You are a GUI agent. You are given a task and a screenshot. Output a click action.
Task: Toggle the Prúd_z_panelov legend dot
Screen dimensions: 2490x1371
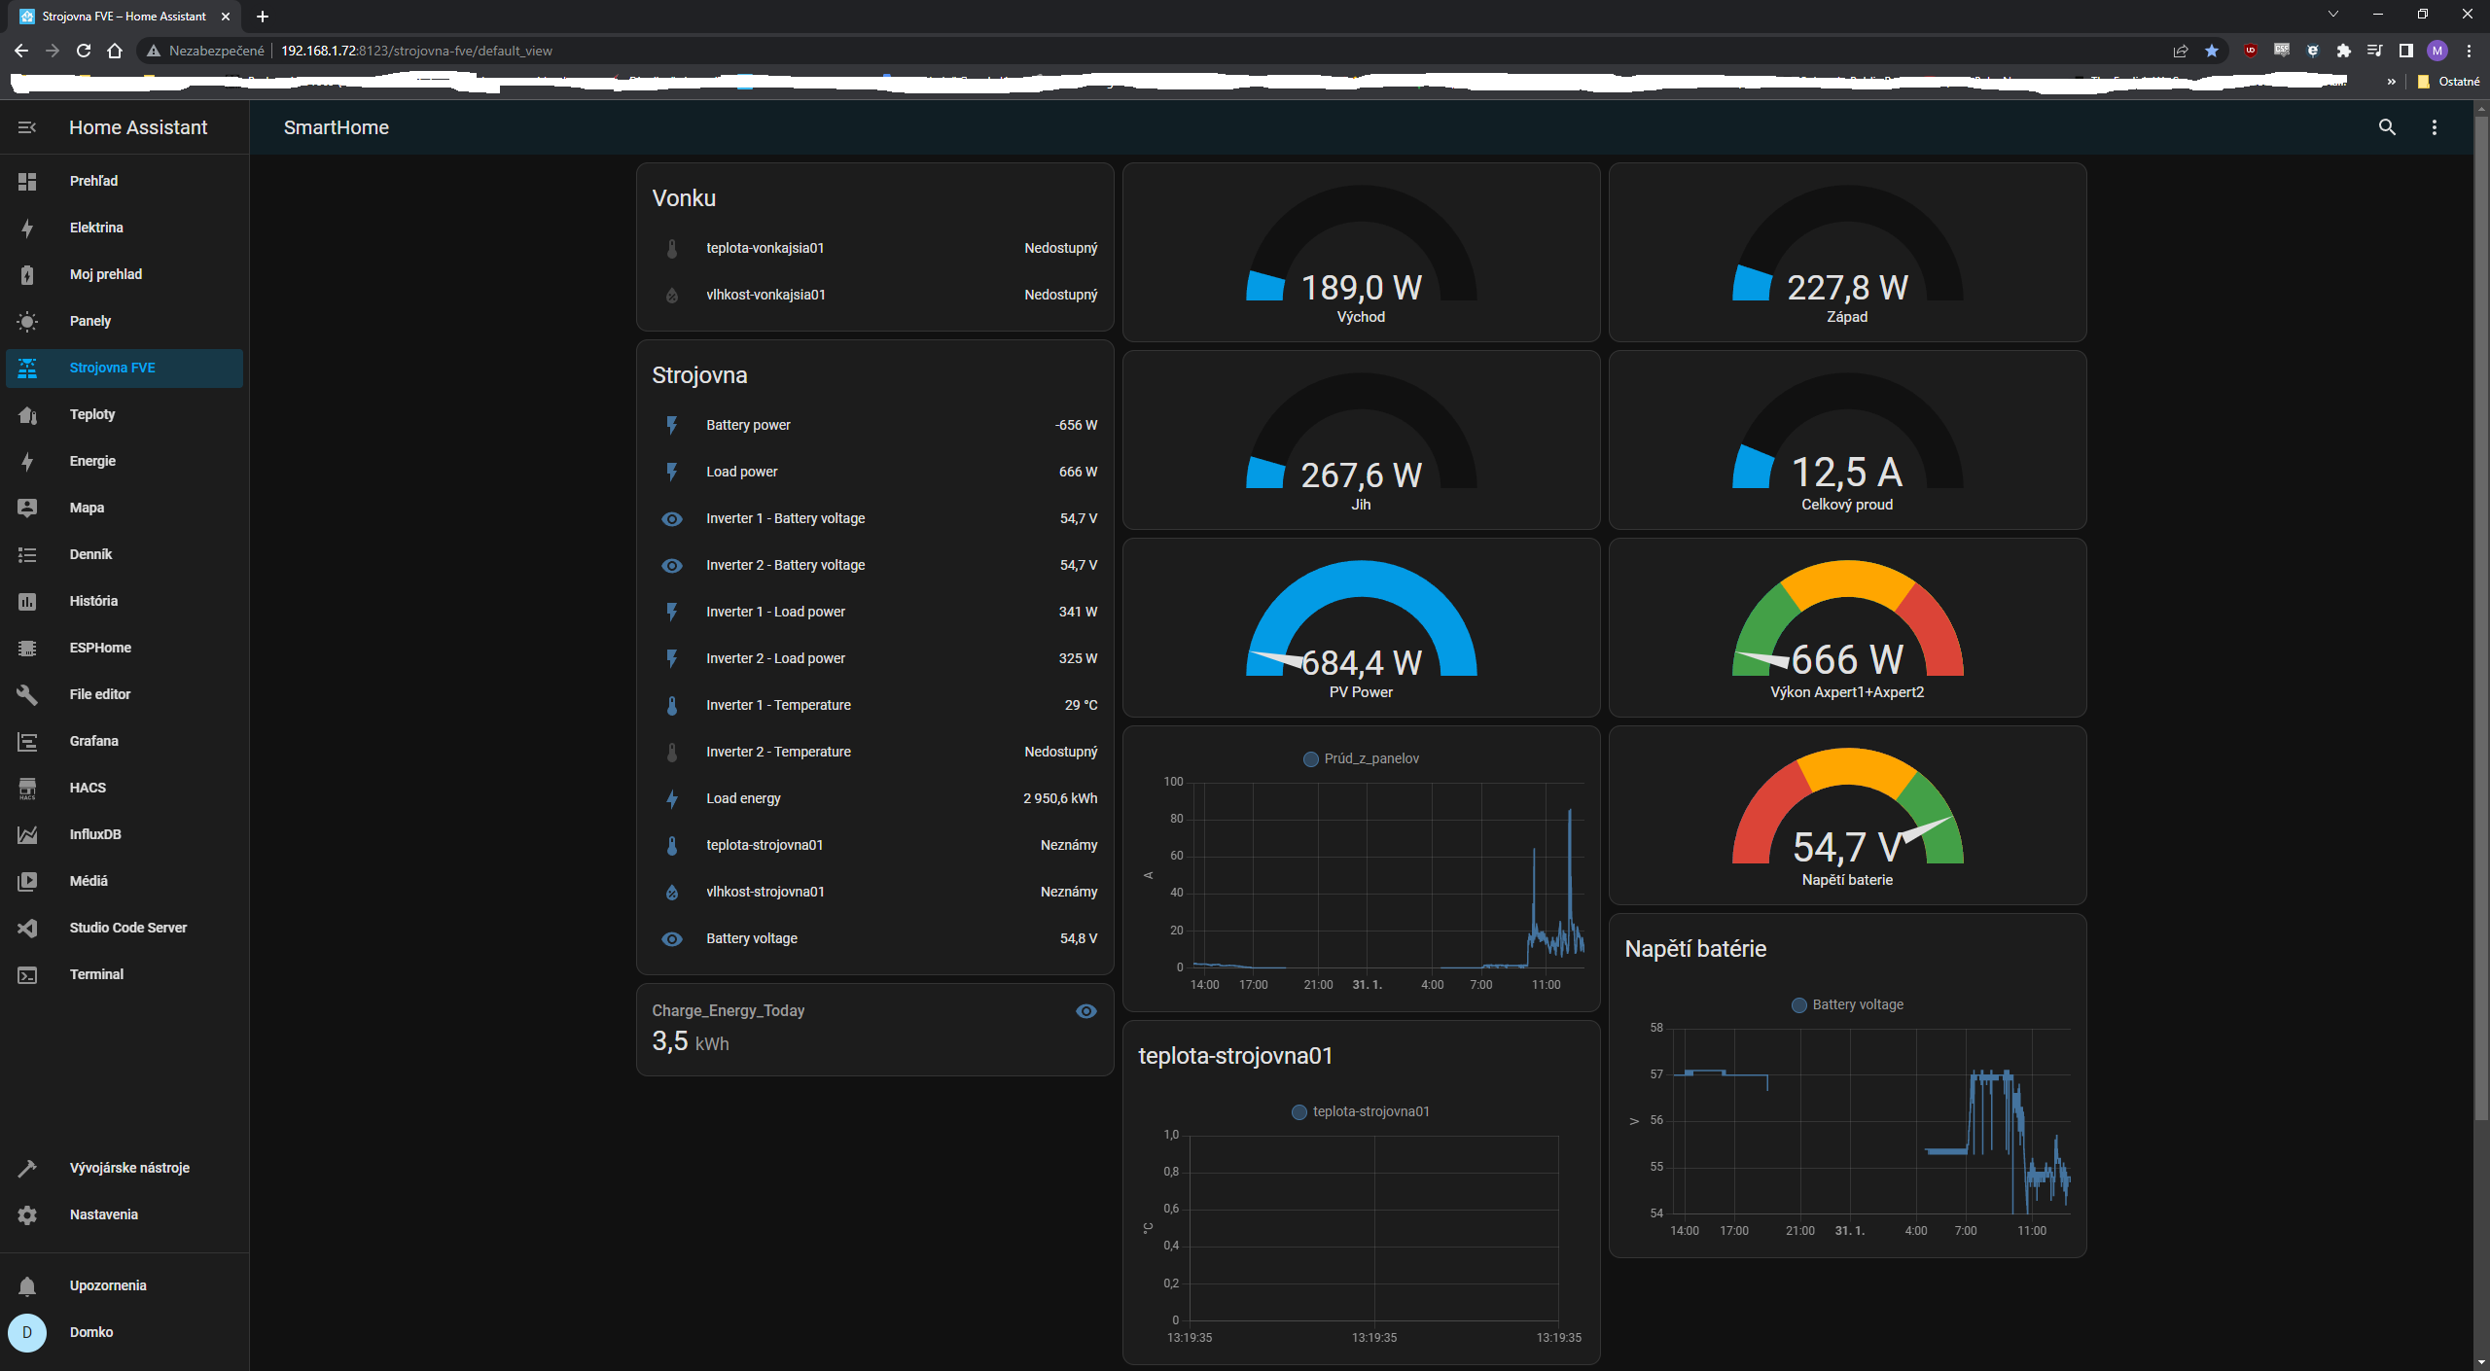1311,759
